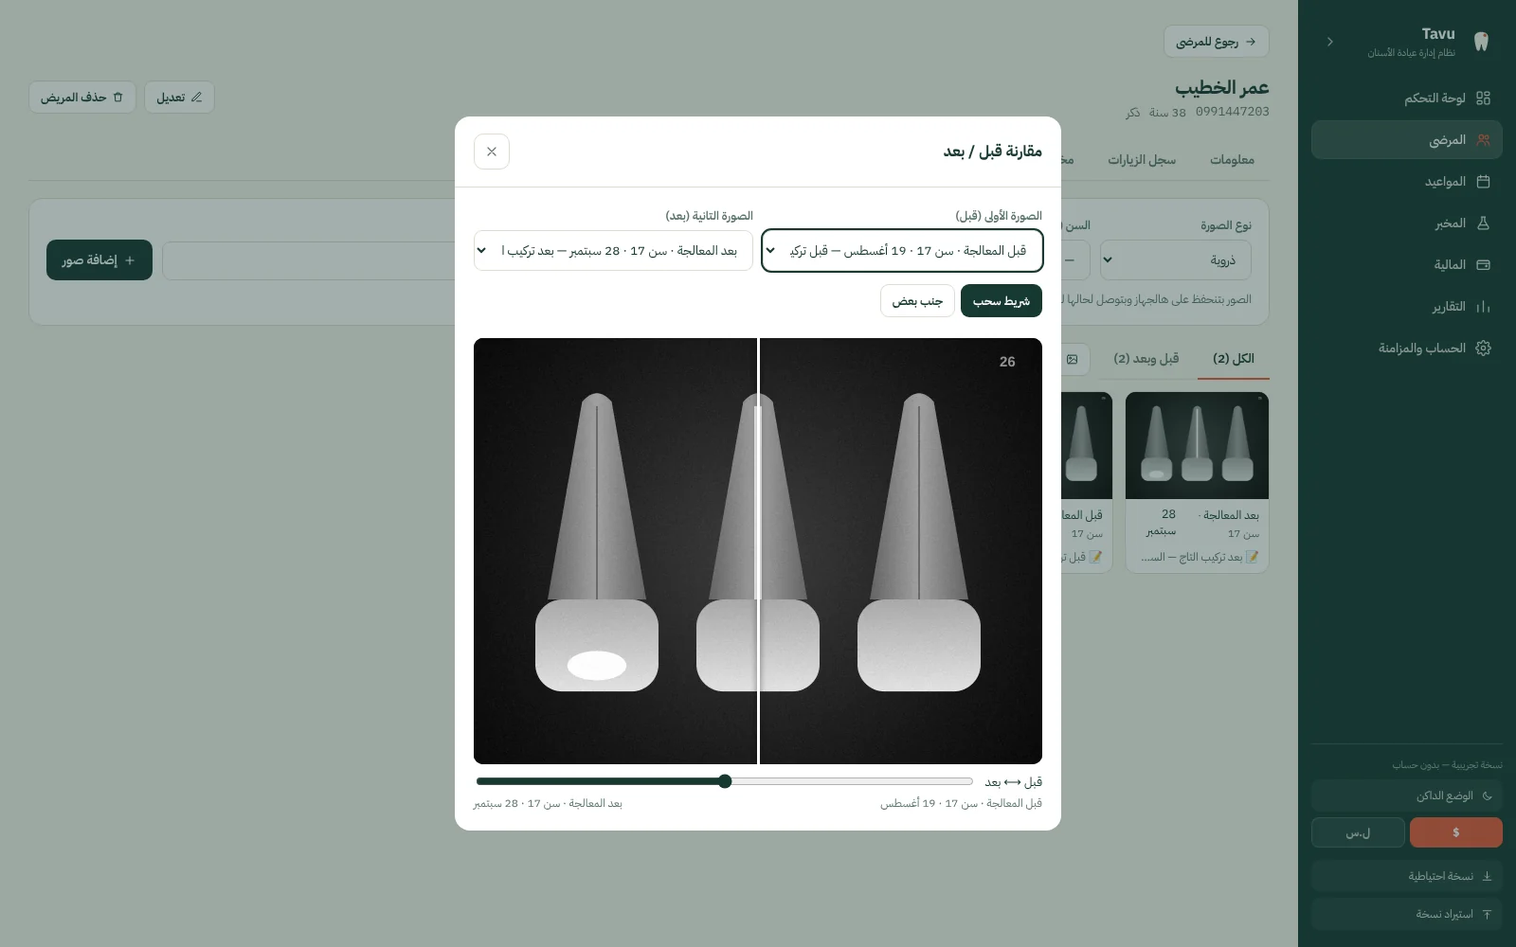This screenshot has height=947, width=1516.
Task: Click the delete trash icon
Action: coord(117,97)
